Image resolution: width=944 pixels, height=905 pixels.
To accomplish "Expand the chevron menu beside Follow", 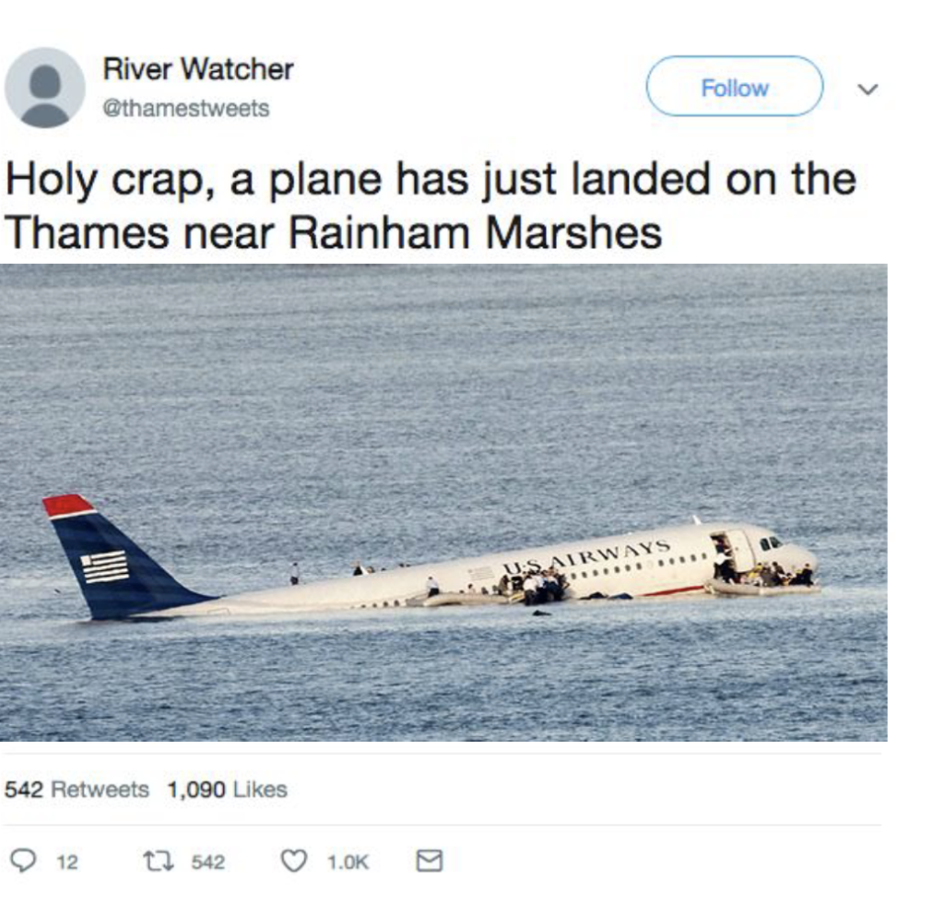I will (867, 89).
